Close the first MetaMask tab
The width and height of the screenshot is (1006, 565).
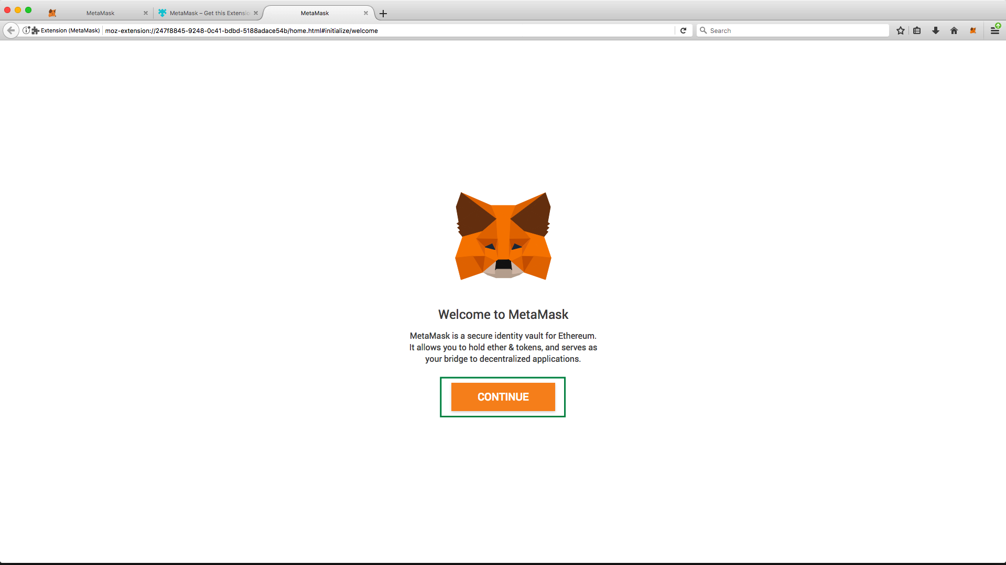tap(146, 13)
